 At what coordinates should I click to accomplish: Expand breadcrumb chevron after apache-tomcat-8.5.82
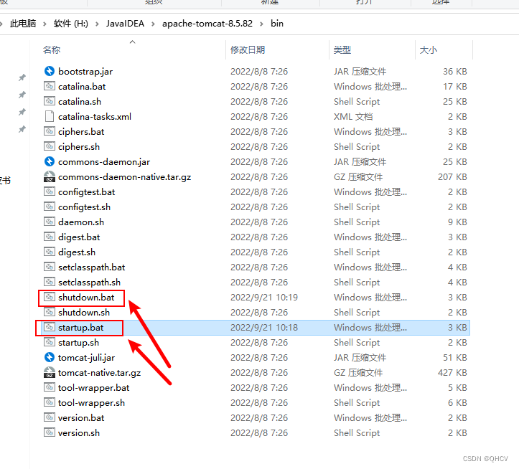click(x=261, y=24)
